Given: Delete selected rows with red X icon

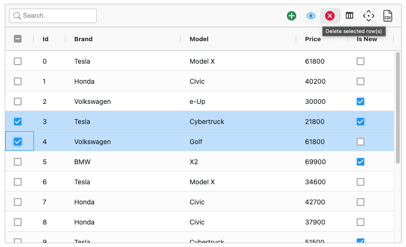Looking at the screenshot, I should [330, 16].
